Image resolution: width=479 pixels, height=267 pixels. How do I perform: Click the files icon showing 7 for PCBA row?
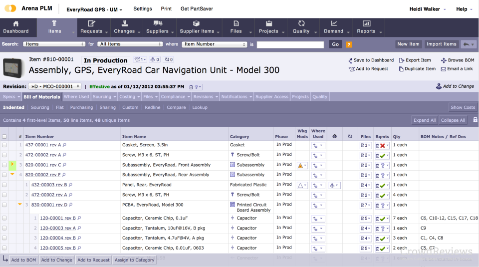365,205
